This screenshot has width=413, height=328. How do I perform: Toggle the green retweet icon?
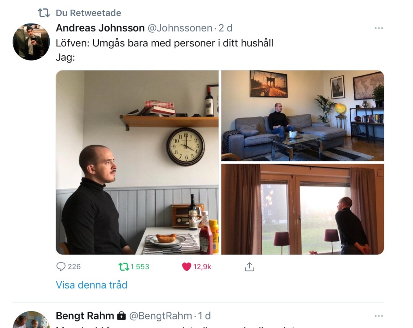pos(124,267)
